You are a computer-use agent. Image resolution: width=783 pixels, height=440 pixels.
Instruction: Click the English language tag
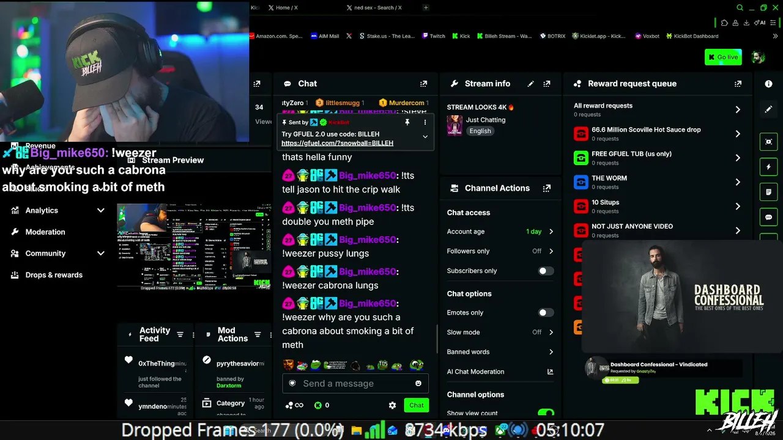(x=480, y=131)
